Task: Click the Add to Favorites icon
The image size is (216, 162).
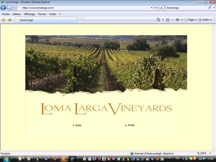Action: click(x=10, y=20)
